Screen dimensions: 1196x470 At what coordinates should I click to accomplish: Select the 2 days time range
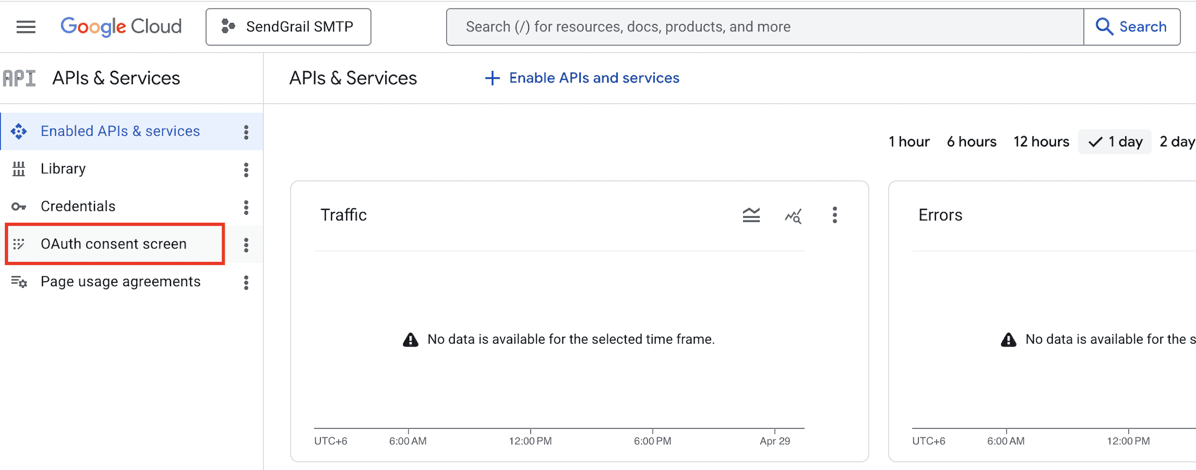[x=1177, y=142]
